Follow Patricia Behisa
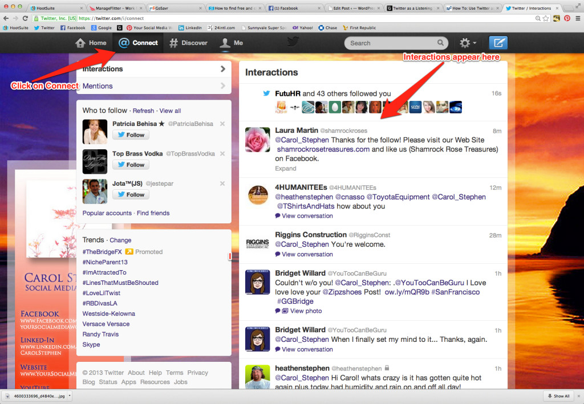The image size is (584, 404). click(x=131, y=135)
